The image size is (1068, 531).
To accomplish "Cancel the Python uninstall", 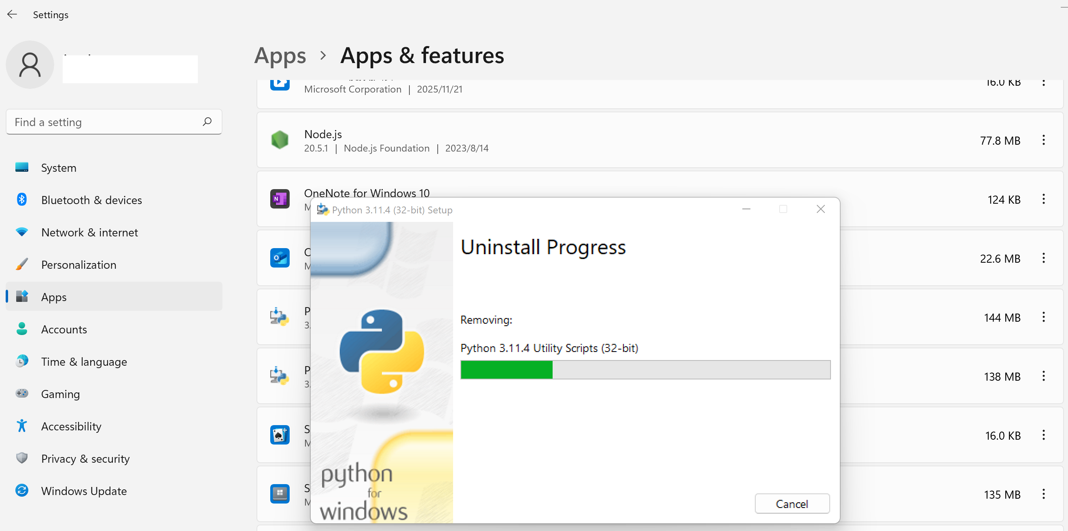I will coord(791,504).
